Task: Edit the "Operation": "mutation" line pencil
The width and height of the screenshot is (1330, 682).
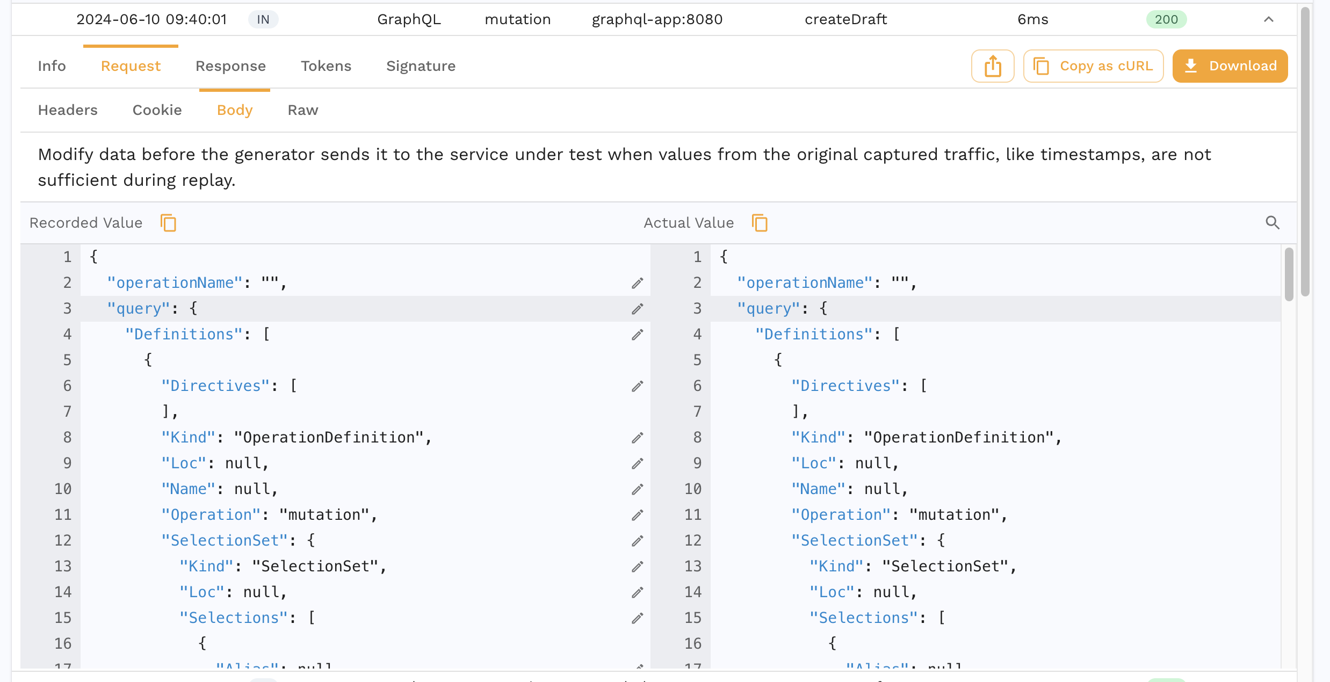Action: tap(638, 515)
